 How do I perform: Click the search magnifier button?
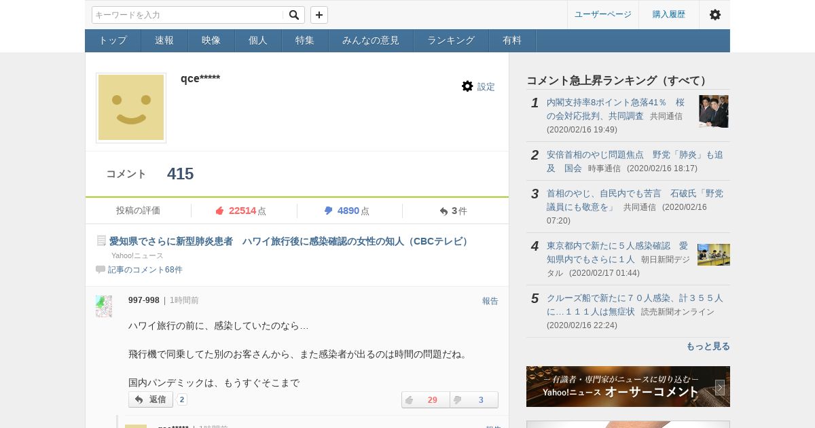coord(293,15)
